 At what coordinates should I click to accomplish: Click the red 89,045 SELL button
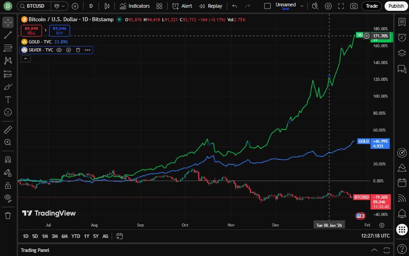point(31,31)
